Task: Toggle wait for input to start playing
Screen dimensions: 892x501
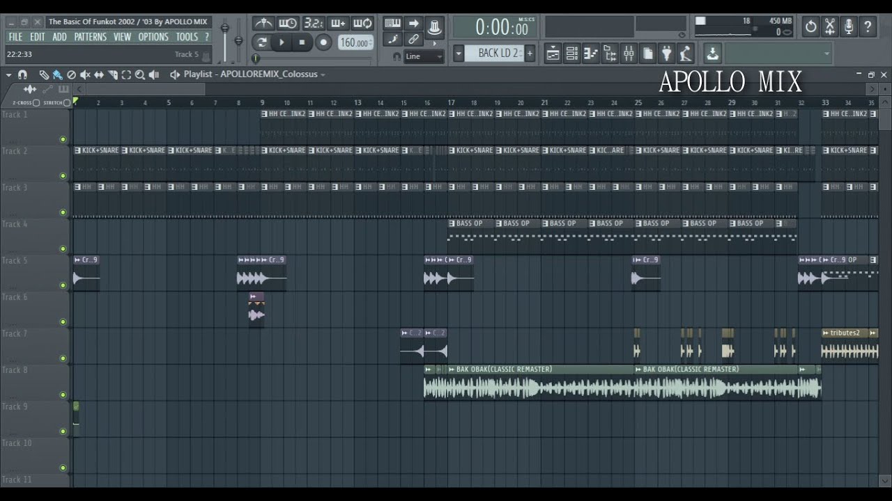Action: pos(288,24)
